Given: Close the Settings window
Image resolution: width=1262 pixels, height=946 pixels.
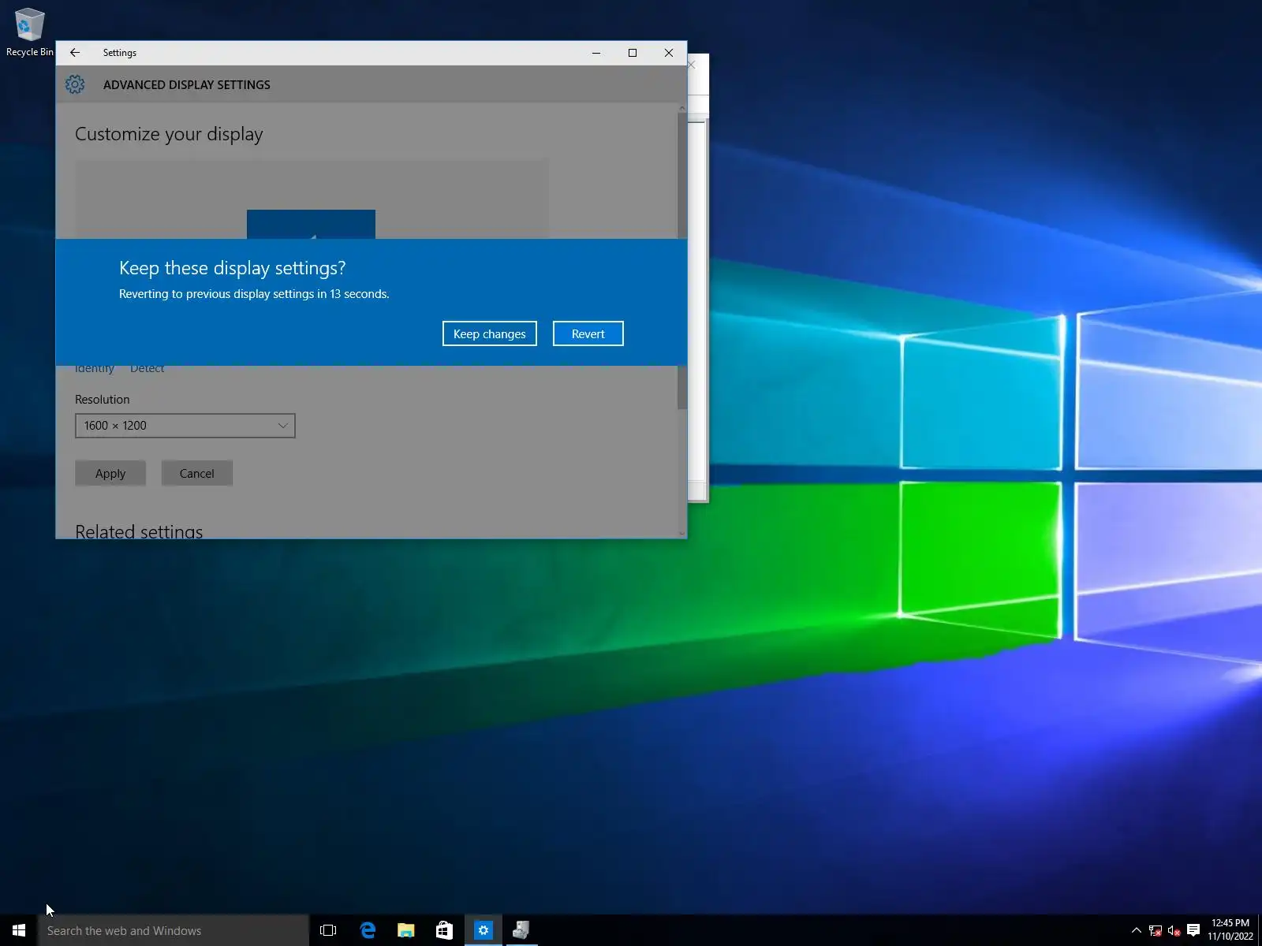Looking at the screenshot, I should tap(669, 53).
